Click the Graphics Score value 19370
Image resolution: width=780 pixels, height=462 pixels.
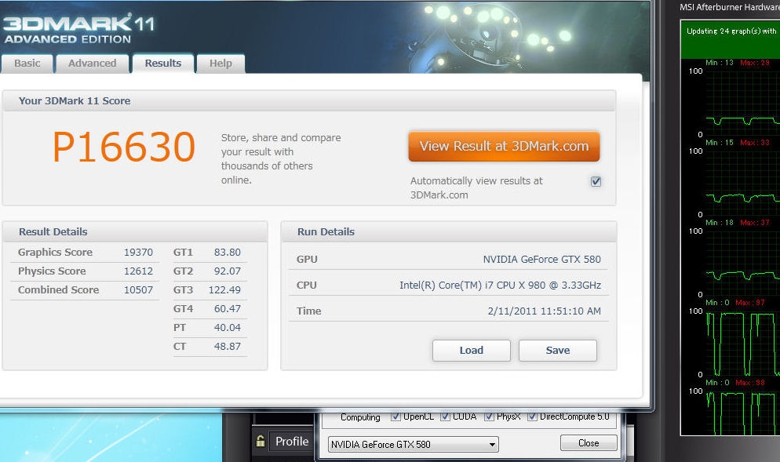(138, 252)
